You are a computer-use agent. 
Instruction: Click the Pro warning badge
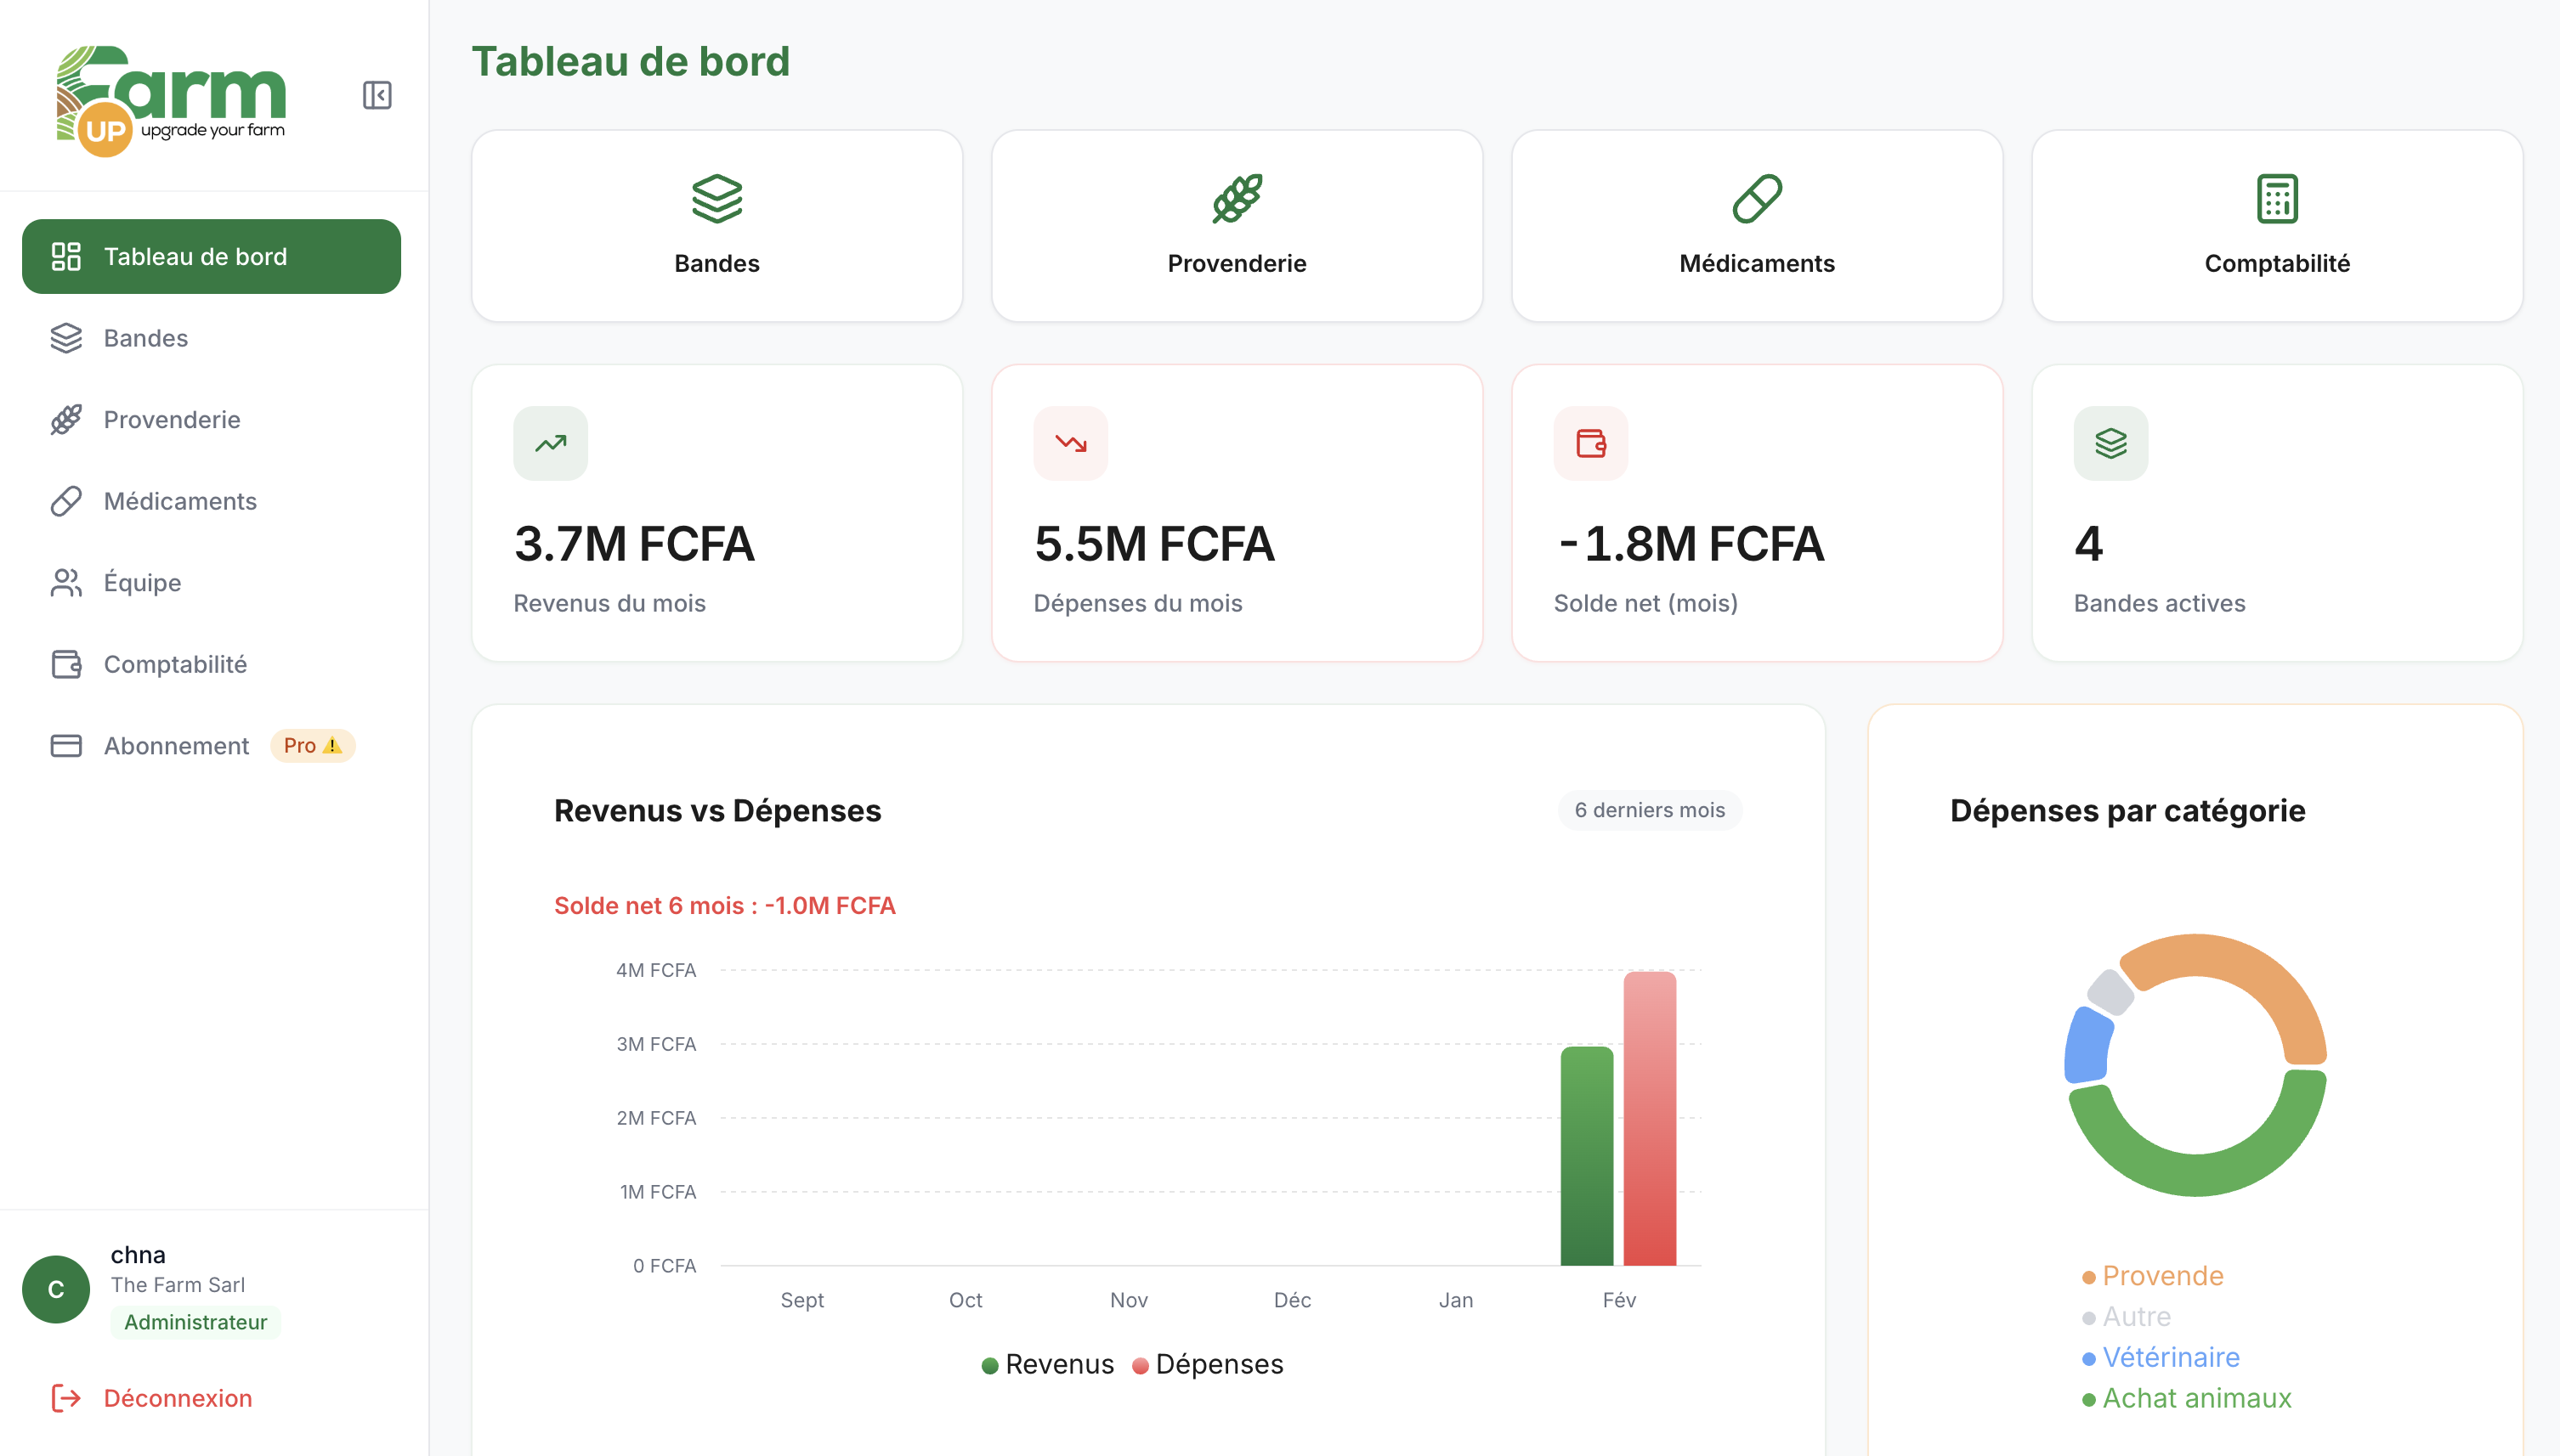coord(312,746)
